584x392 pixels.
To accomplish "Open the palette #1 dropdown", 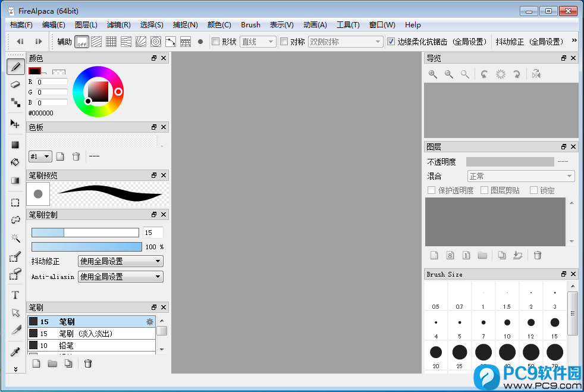I will [40, 156].
